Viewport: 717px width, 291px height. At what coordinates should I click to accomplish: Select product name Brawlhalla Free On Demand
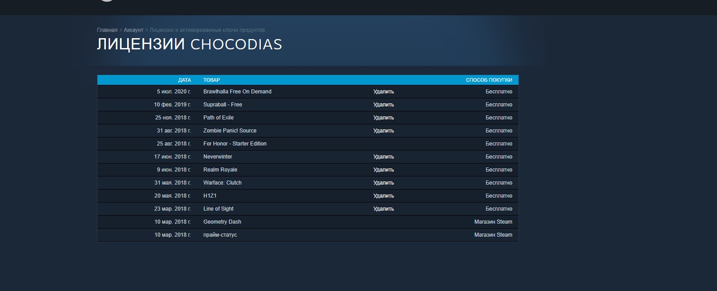pyautogui.click(x=237, y=92)
